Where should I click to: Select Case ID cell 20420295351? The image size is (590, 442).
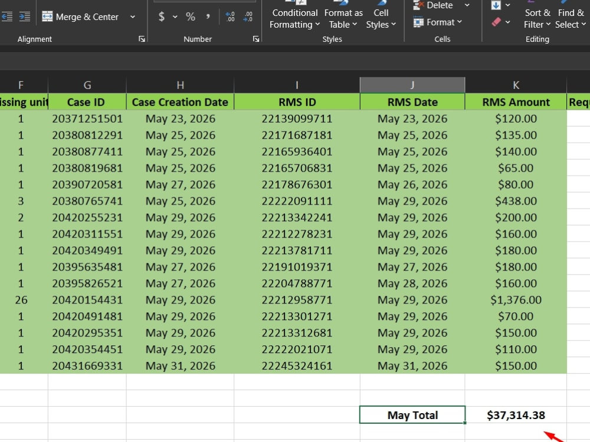coord(87,333)
